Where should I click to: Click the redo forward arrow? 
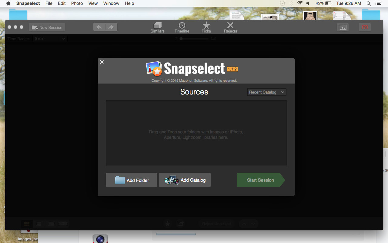[111, 27]
